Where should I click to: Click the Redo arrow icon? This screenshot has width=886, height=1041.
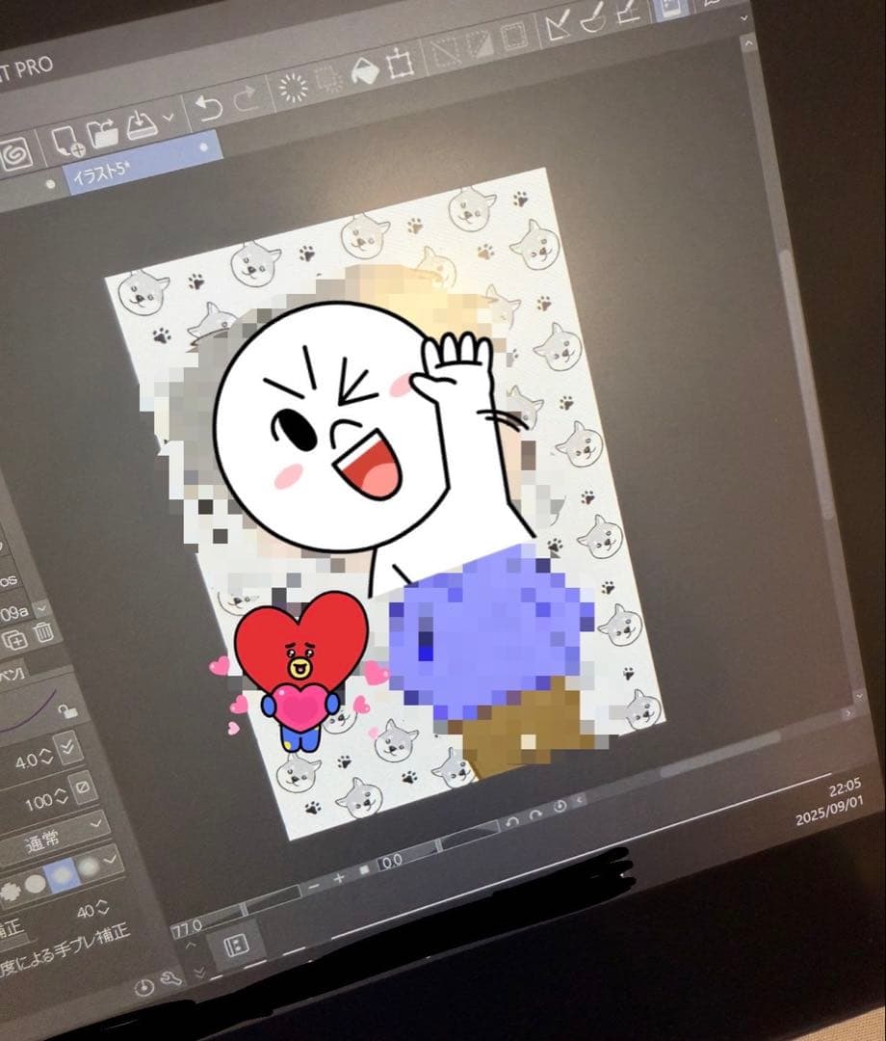click(245, 101)
